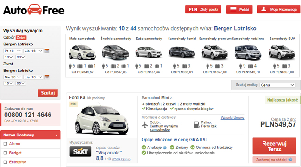Viewport: 301px width, 167px height.
Task: Open the Szukaj według Cena sort dropdown
Action: (277, 85)
